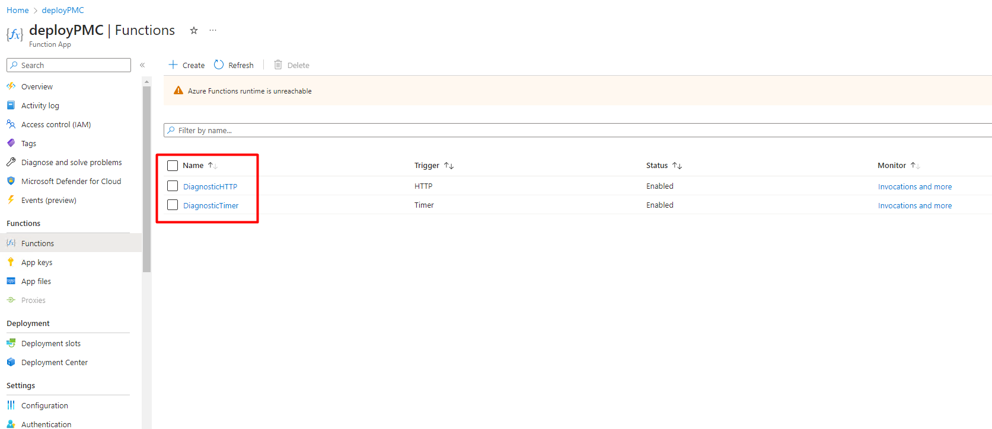The height and width of the screenshot is (429, 992).
Task: Click the purple Tags icon
Action: (x=11, y=143)
